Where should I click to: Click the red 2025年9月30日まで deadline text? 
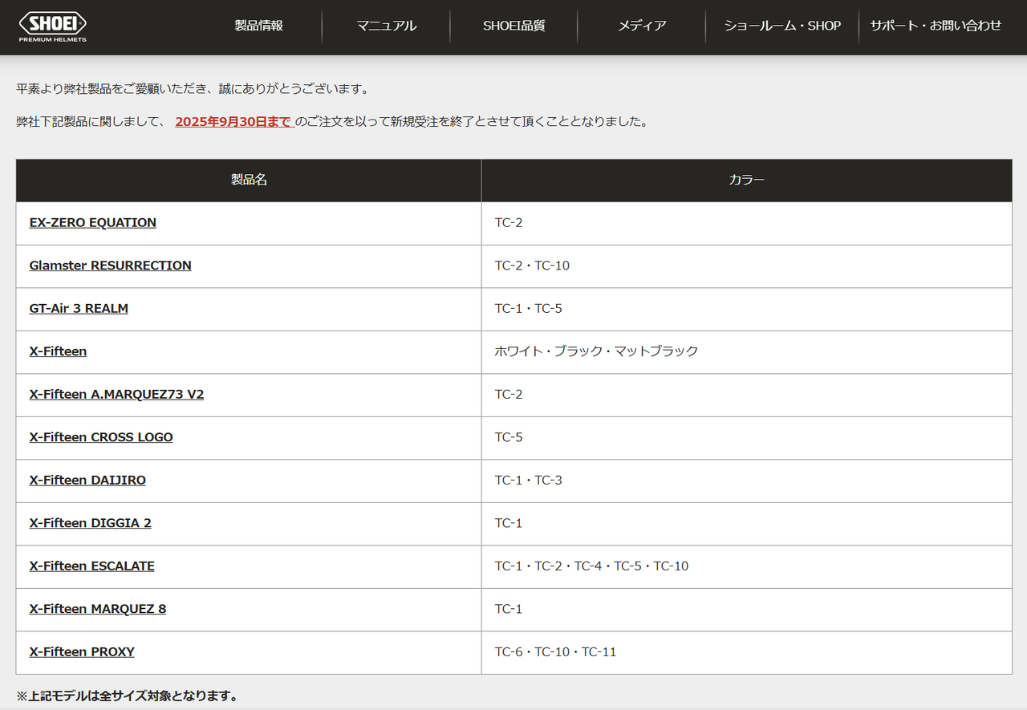point(233,122)
